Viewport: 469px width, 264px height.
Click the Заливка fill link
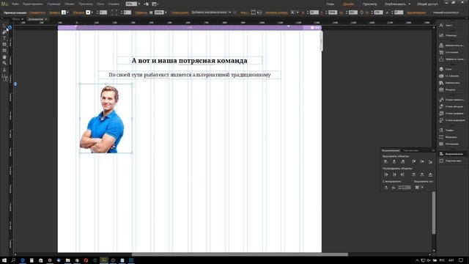tap(54, 12)
